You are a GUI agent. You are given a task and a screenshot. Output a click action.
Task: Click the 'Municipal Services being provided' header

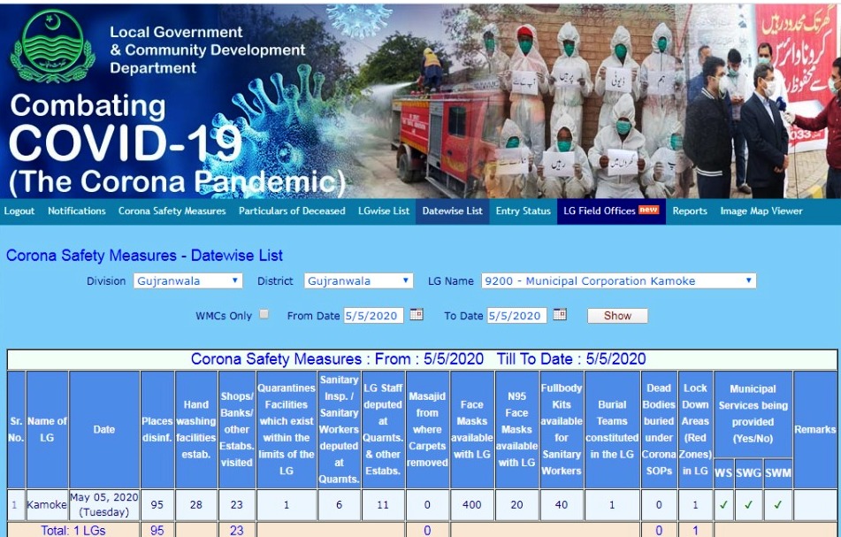(x=753, y=414)
